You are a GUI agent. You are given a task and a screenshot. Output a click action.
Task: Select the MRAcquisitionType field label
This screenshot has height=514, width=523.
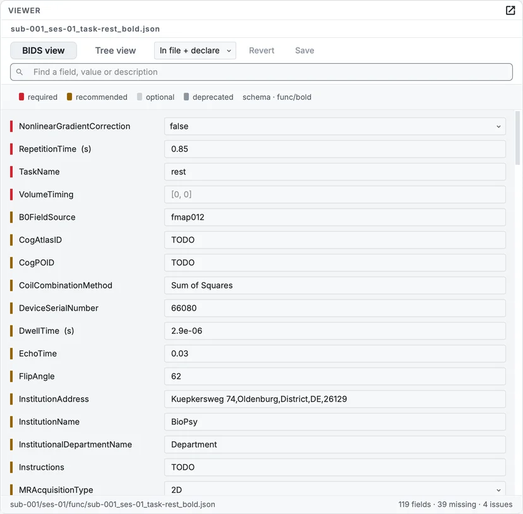click(56, 489)
